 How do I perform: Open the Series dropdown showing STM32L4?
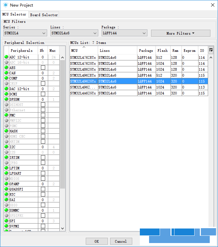(25, 33)
